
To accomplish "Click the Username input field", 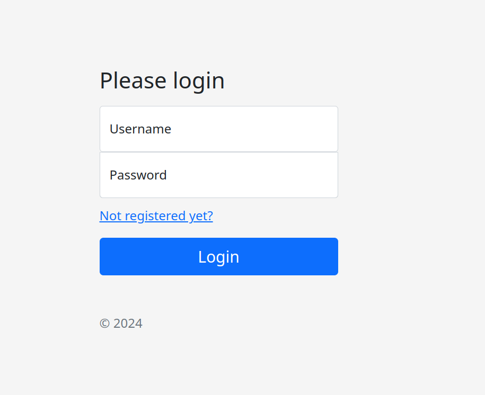I will pos(218,129).
